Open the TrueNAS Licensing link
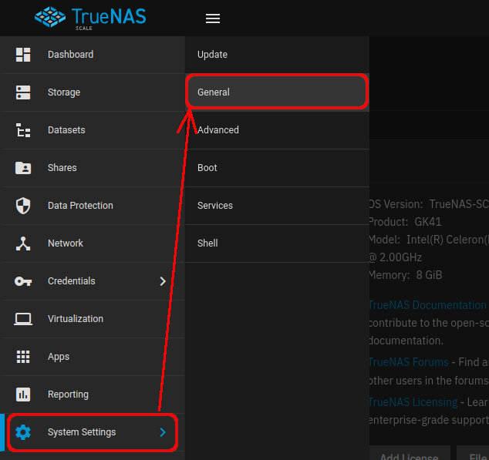 tap(413, 402)
